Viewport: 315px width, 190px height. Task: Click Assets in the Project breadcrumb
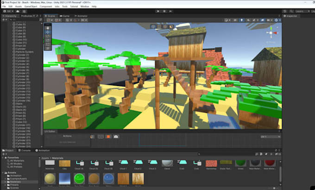click(x=45, y=158)
